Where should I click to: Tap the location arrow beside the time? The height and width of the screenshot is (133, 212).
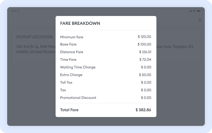[18, 11]
